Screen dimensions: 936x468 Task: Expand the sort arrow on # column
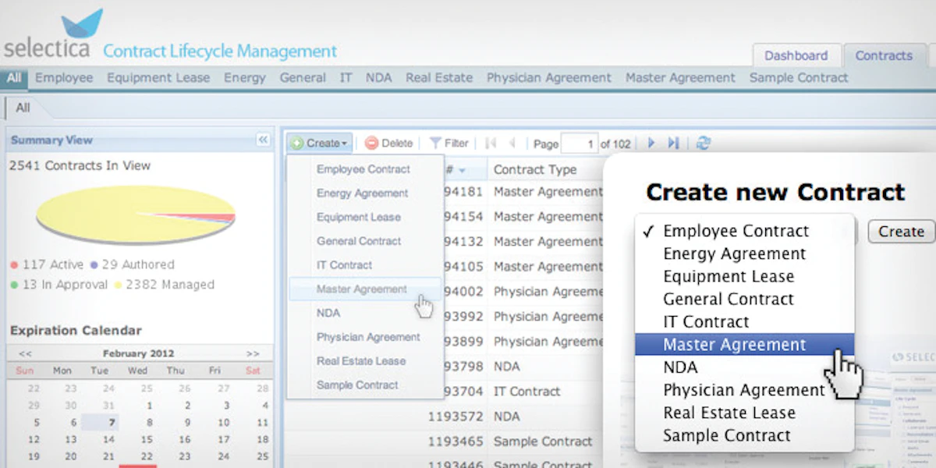[x=462, y=170]
